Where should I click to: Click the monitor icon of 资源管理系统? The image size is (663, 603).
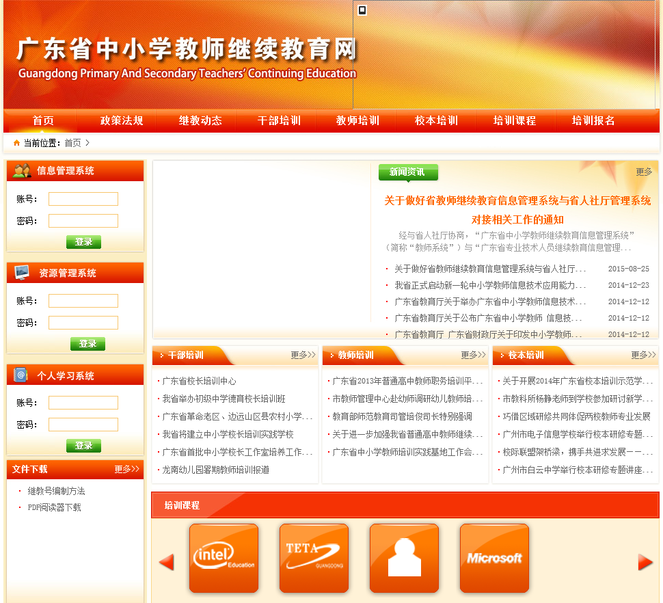pyautogui.click(x=22, y=273)
